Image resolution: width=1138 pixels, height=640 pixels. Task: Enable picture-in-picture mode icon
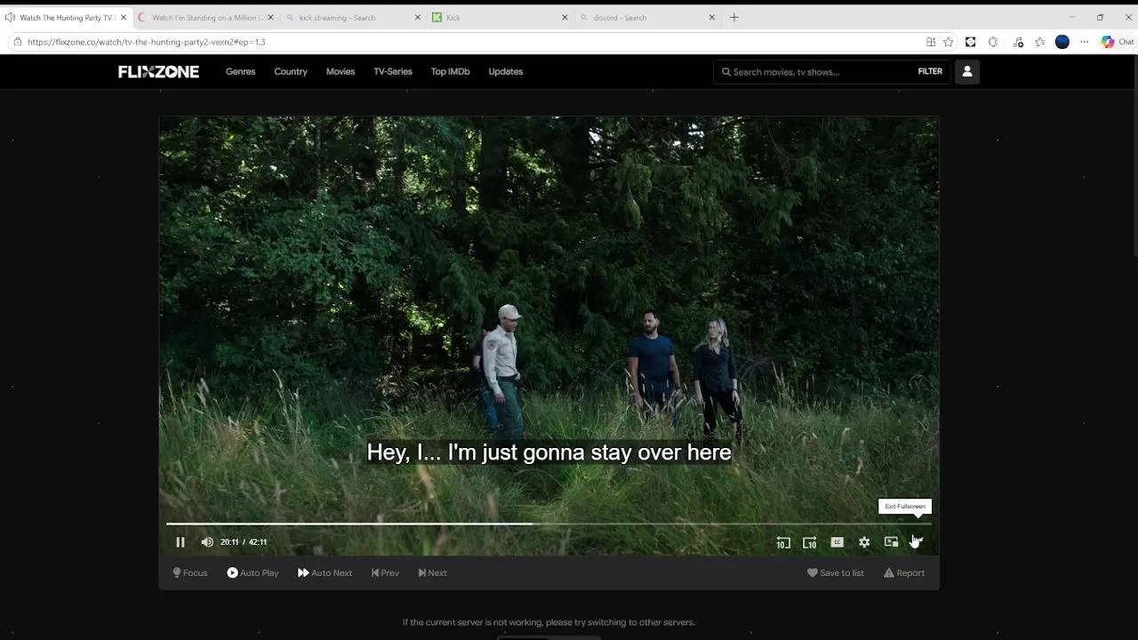(891, 542)
